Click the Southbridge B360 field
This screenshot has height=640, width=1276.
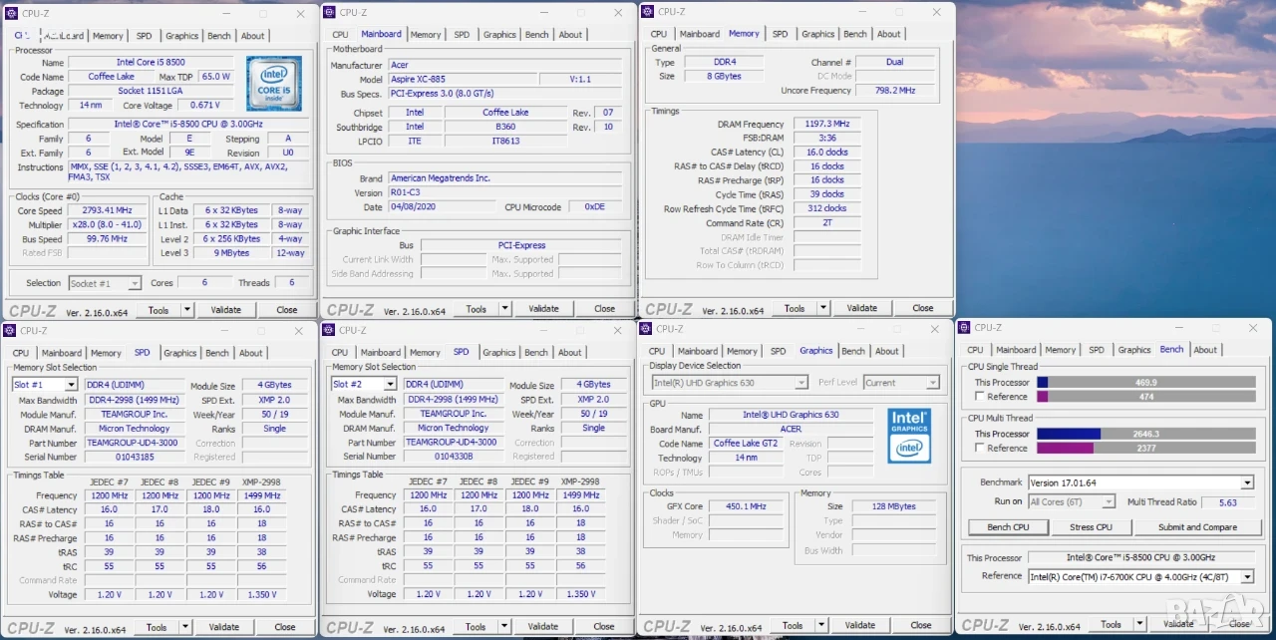[505, 127]
